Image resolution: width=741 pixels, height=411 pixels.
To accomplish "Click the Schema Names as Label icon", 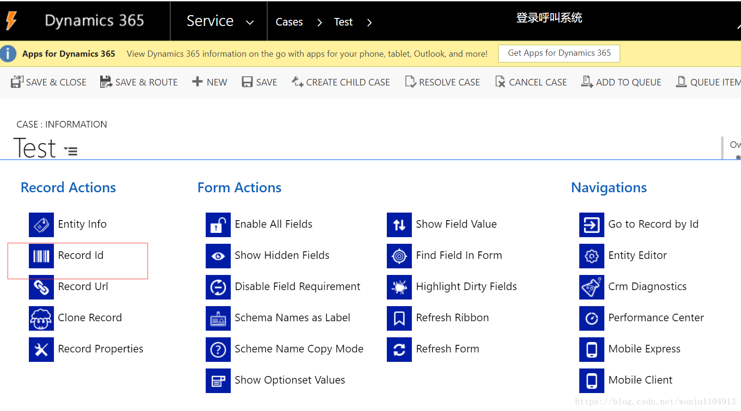I will [x=218, y=318].
